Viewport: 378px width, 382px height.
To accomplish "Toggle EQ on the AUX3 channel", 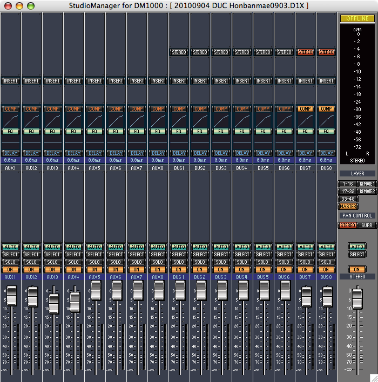I will [x=52, y=132].
